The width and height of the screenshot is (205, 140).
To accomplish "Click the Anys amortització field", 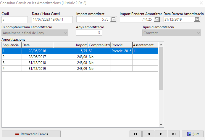I will (x=89, y=32).
